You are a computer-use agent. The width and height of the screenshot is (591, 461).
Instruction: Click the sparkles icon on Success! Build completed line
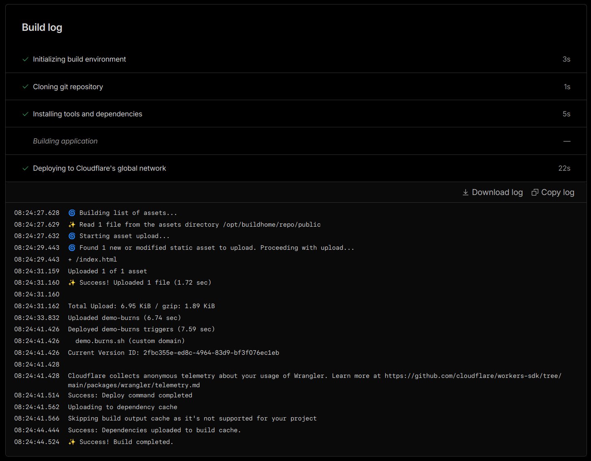point(72,442)
